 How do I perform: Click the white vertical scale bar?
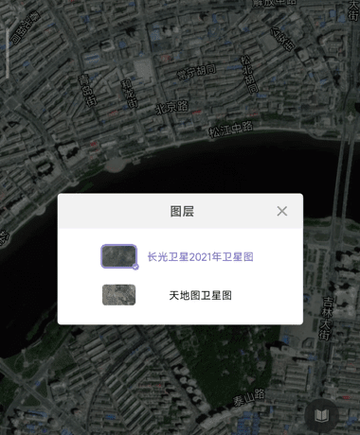click(x=7, y=53)
